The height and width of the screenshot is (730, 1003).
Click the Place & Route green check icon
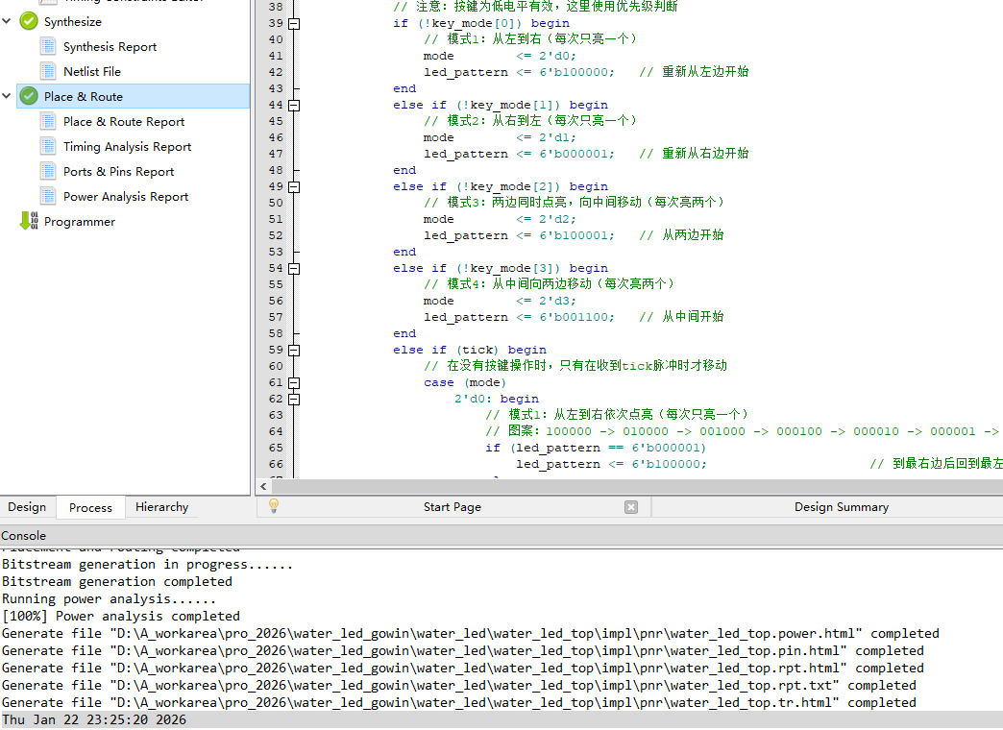pyautogui.click(x=29, y=96)
